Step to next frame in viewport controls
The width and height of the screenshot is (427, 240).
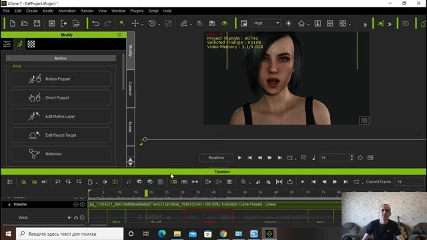270,157
